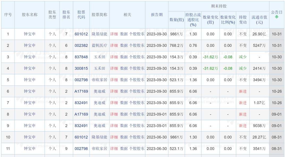Screen dimensions: 287x157
Task: Click 隆基绿能 in row 10
Action: [x=99, y=137]
